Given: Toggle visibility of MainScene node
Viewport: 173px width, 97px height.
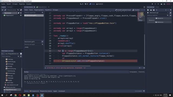Looking at the screenshot, I should [x=21, y=13].
